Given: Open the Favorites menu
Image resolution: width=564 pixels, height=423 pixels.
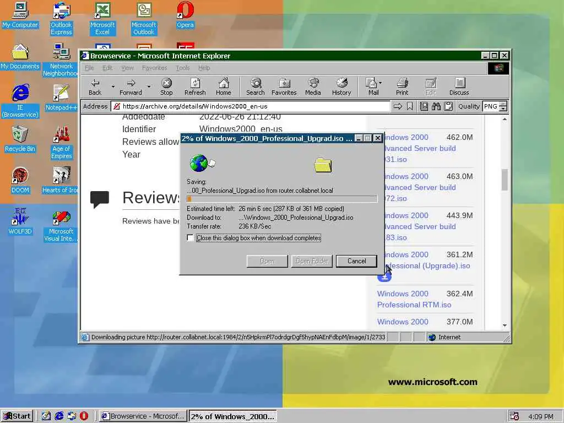Looking at the screenshot, I should coord(155,68).
